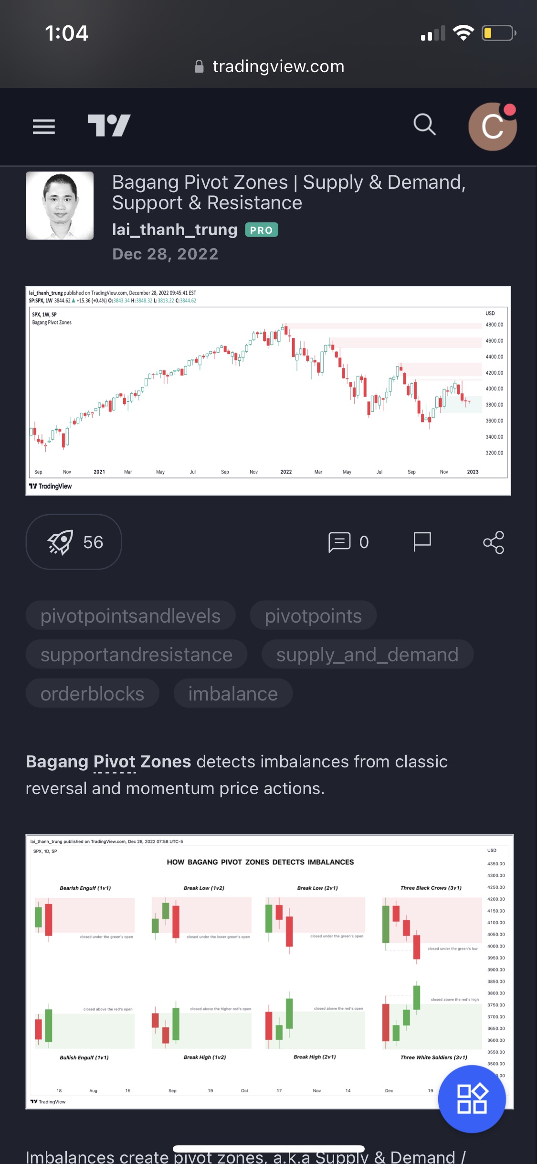Tap the orderblocks tag
Image resolution: width=537 pixels, height=1164 pixels.
coord(92,694)
